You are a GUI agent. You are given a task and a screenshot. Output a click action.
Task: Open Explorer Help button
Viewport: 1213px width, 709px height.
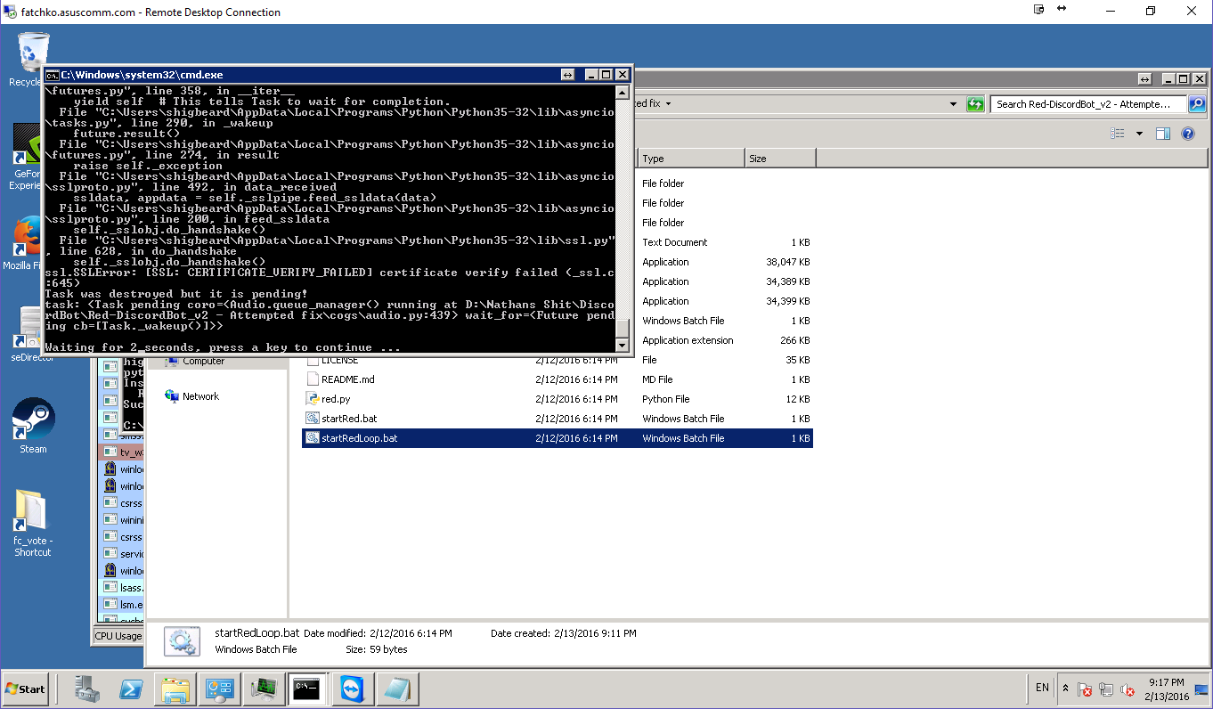(1187, 134)
